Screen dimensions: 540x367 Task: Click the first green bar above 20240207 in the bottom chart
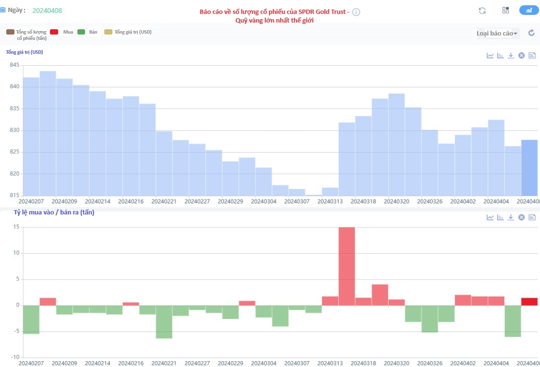pos(31,320)
